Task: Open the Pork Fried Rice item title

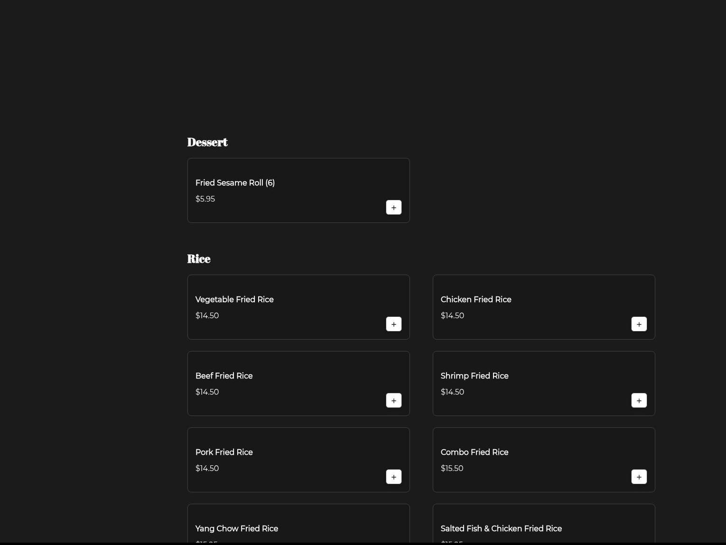Action: pyautogui.click(x=224, y=452)
